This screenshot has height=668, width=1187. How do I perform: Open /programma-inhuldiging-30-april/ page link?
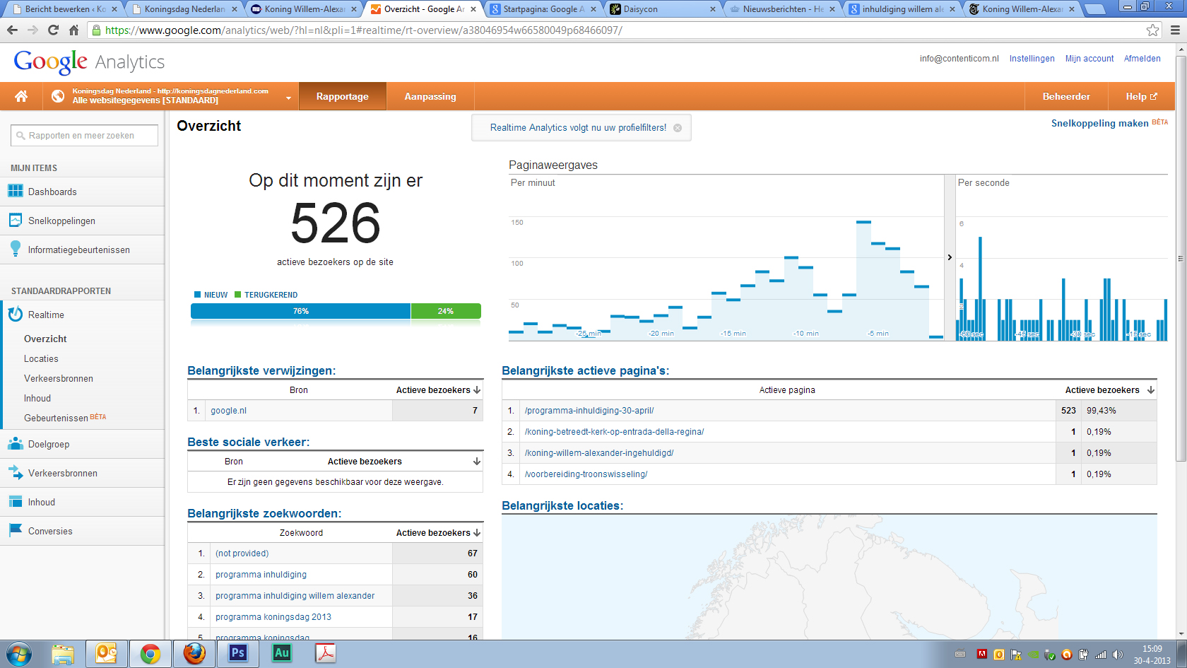[589, 411]
